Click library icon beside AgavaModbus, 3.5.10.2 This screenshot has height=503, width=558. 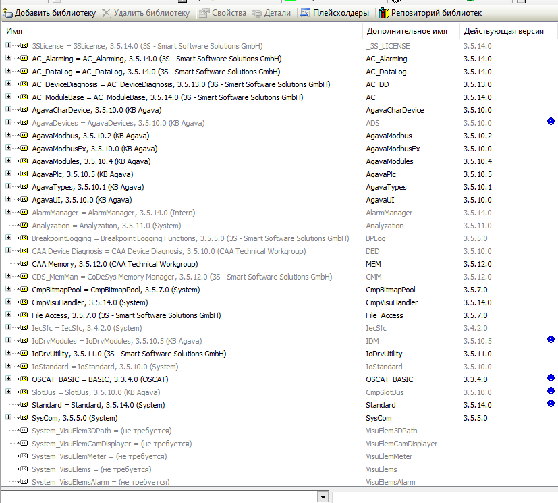[24, 135]
